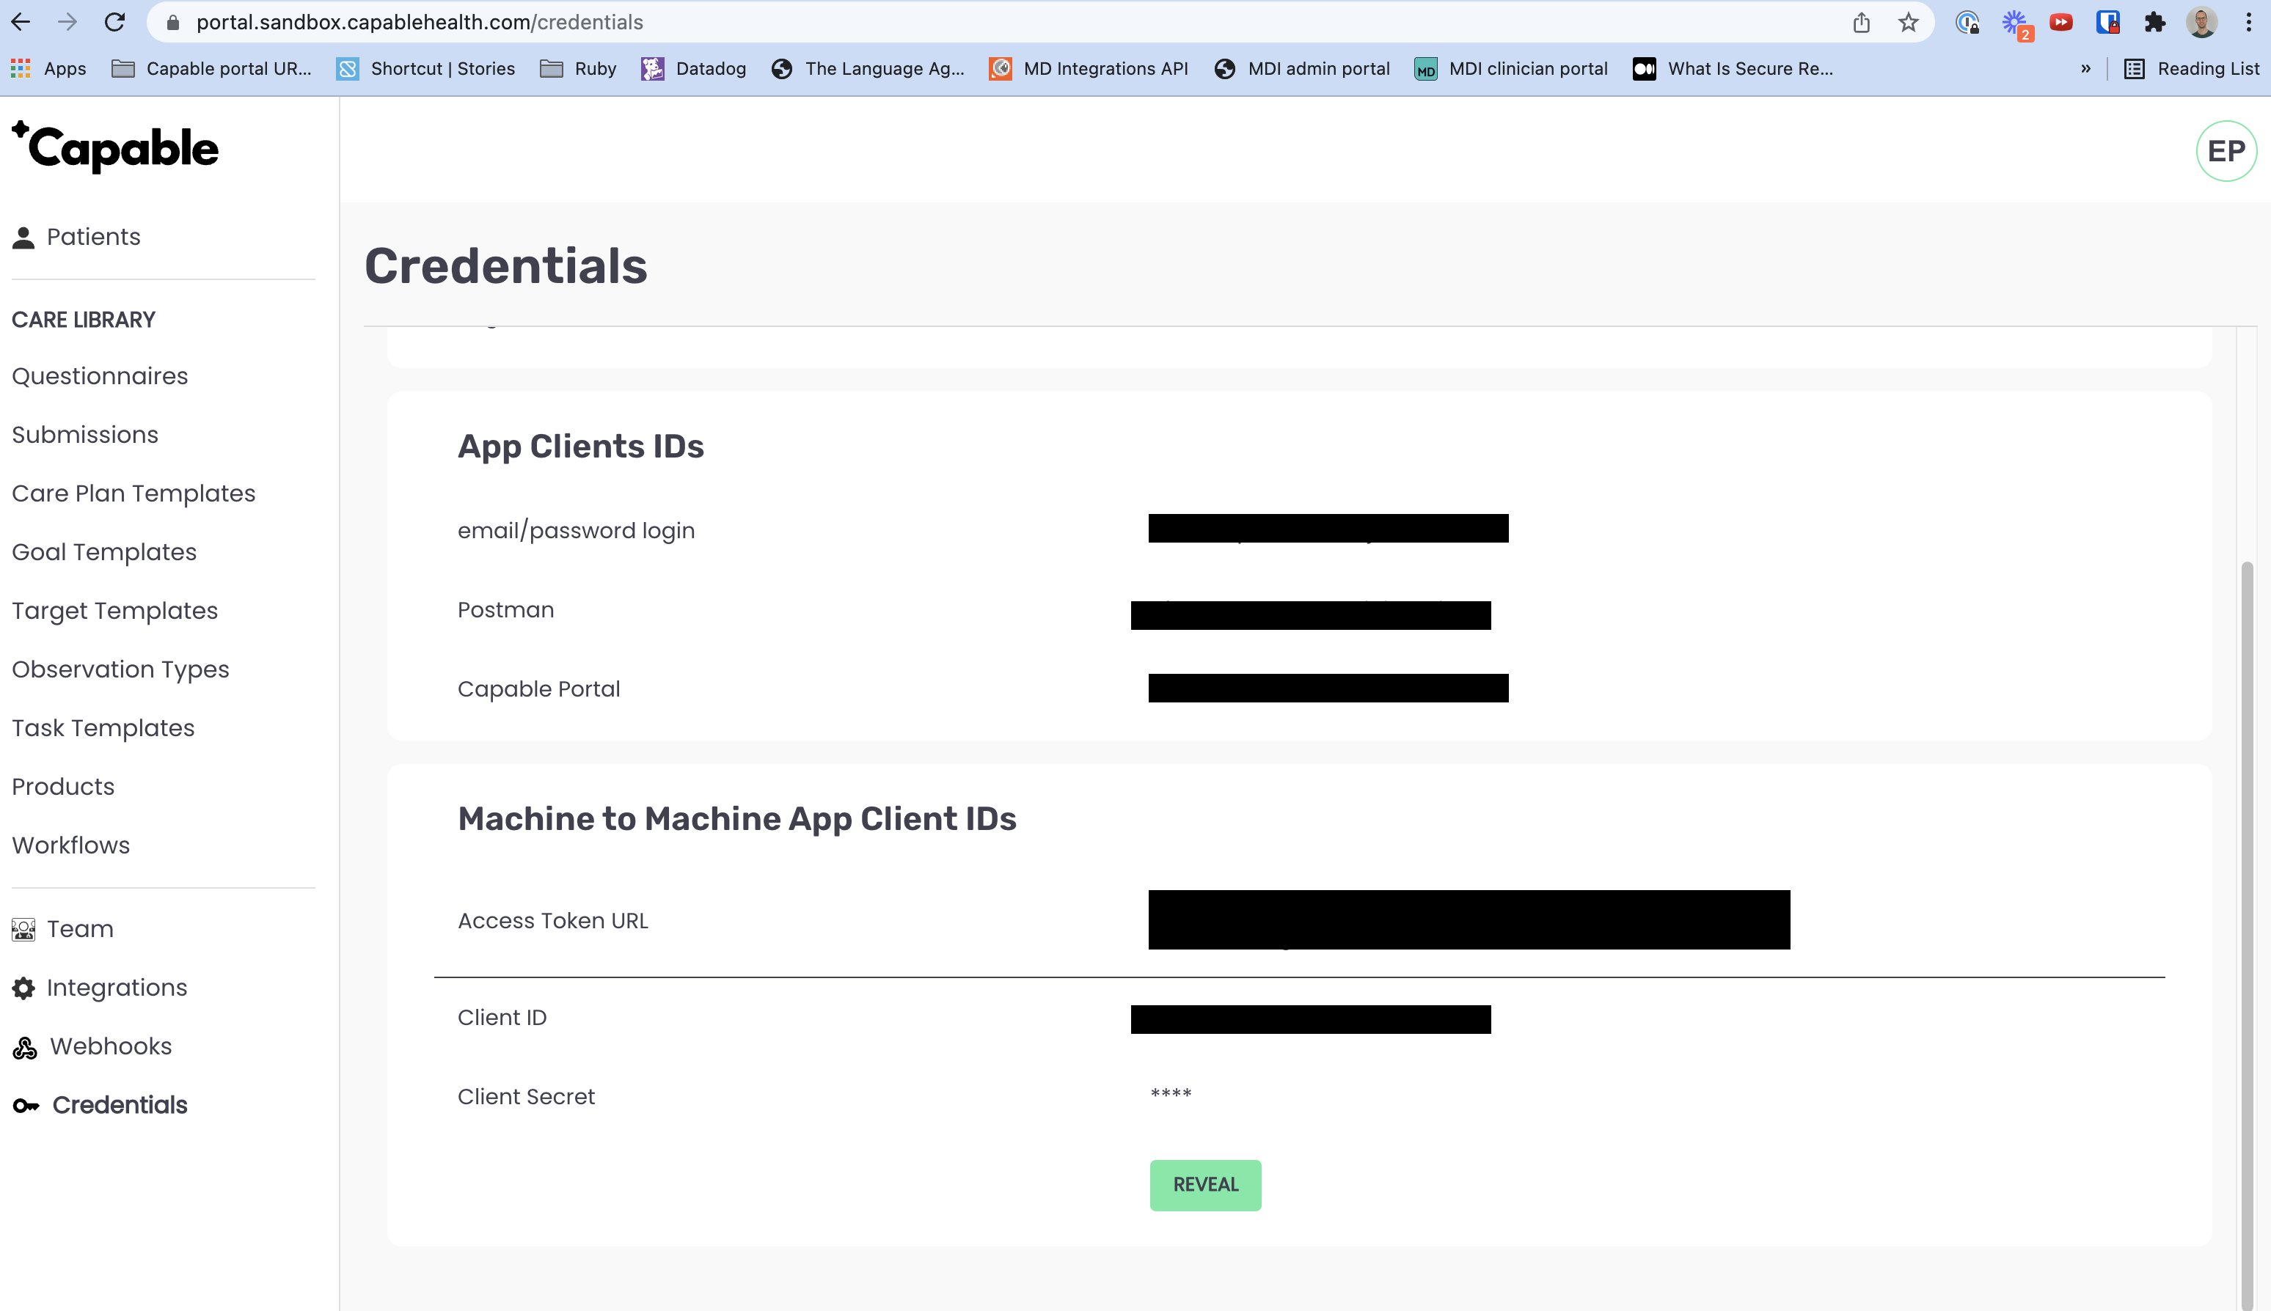Click the browser address bar
2271x1311 pixels.
click(x=991, y=23)
